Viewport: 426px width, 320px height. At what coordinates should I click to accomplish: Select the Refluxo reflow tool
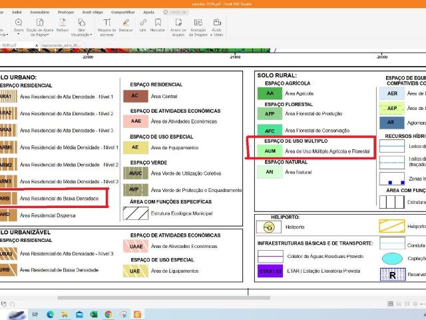tap(62, 26)
